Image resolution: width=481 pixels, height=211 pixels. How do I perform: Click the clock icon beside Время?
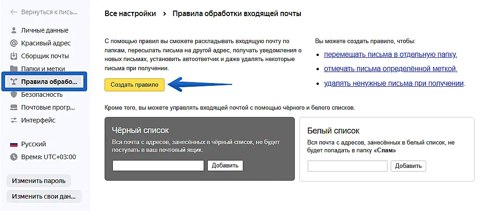pos(13,157)
